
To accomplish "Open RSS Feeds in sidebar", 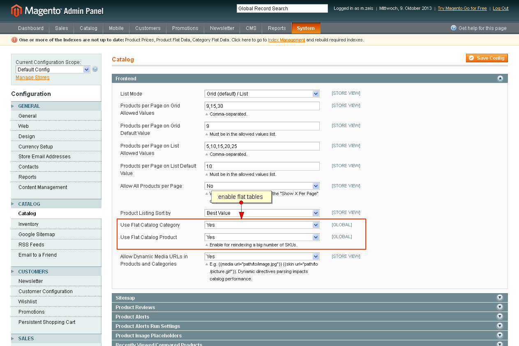I will coord(56,245).
